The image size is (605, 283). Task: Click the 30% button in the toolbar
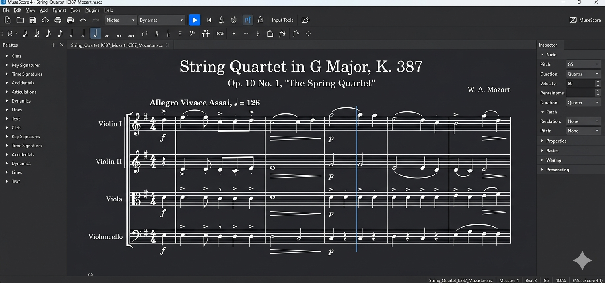[220, 34]
